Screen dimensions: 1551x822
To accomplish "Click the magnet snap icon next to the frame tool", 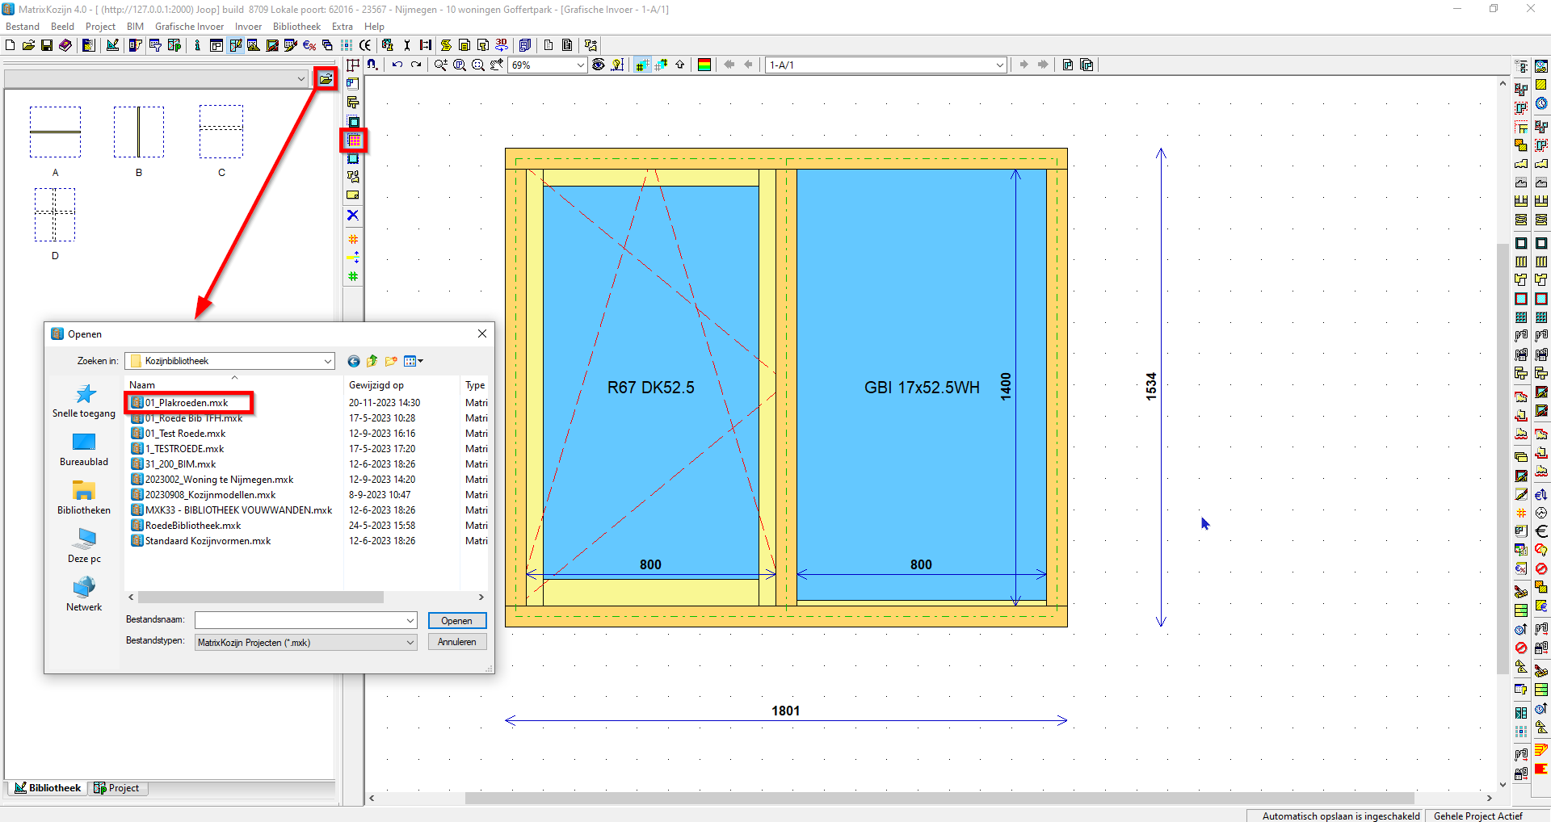I will point(372,65).
